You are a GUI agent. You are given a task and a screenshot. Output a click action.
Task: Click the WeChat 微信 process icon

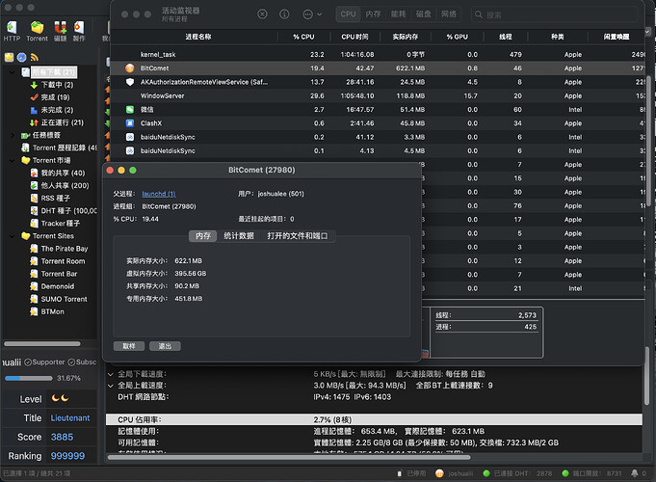(130, 109)
